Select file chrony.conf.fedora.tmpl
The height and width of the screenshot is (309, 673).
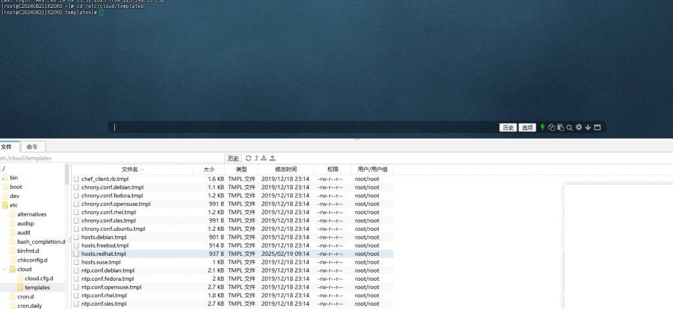tap(112, 196)
